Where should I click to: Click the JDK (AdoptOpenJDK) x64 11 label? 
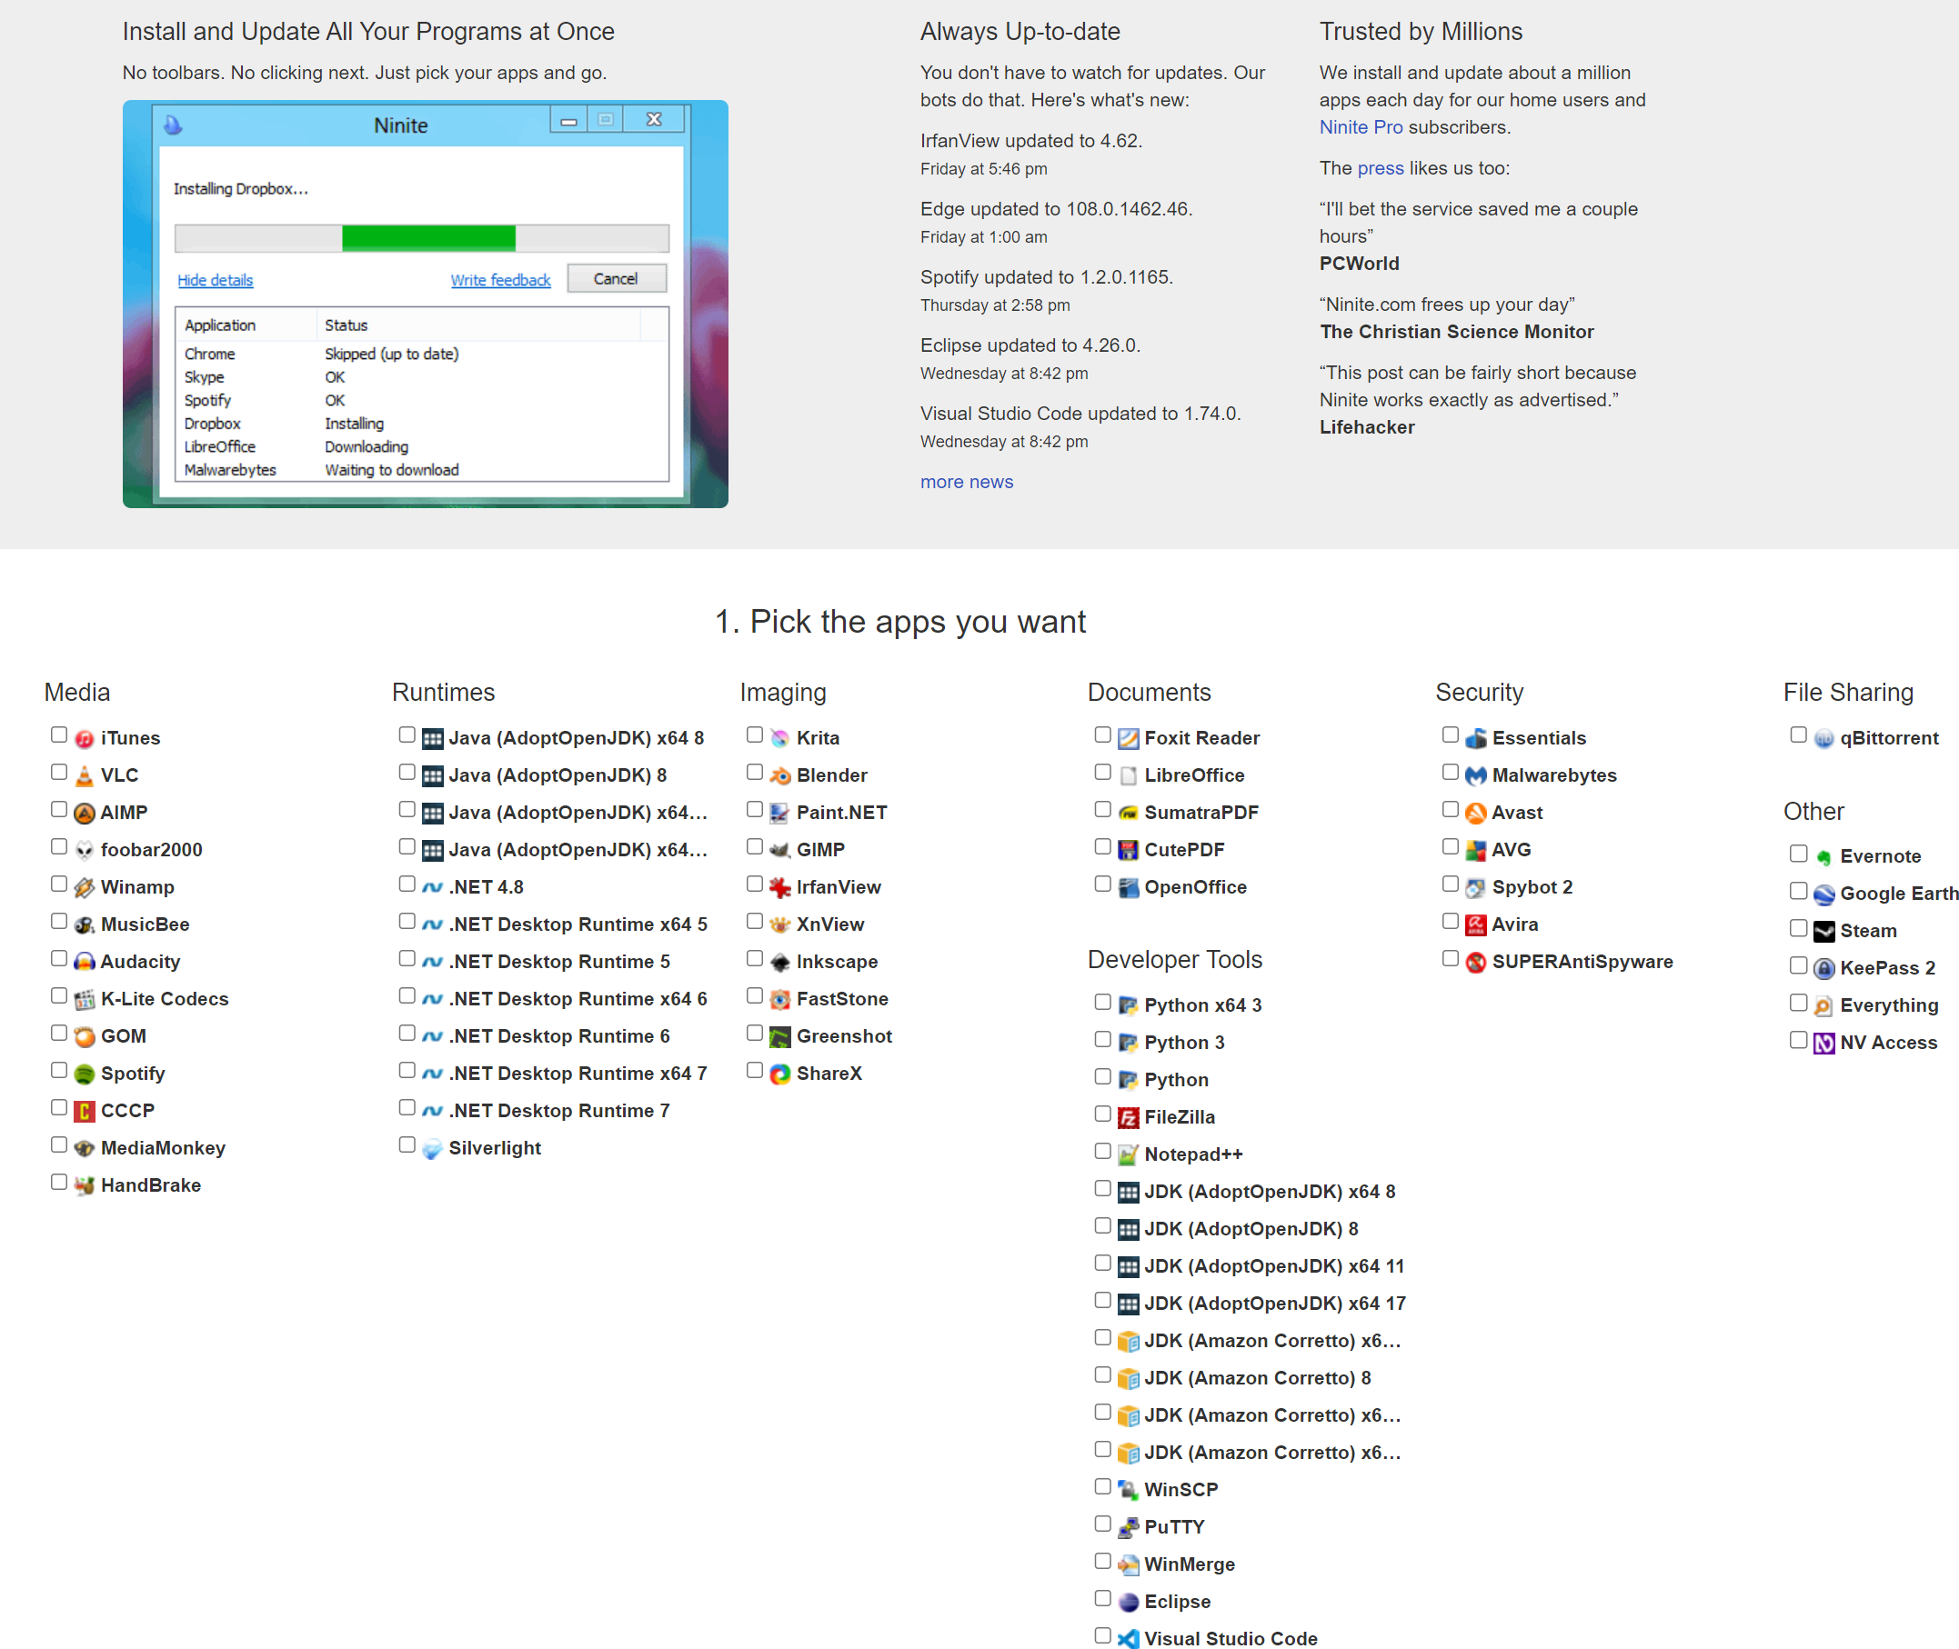coord(1273,1266)
